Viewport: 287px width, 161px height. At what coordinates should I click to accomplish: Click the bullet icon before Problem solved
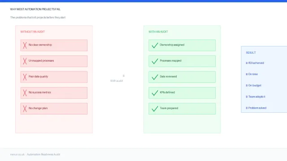point(247,108)
